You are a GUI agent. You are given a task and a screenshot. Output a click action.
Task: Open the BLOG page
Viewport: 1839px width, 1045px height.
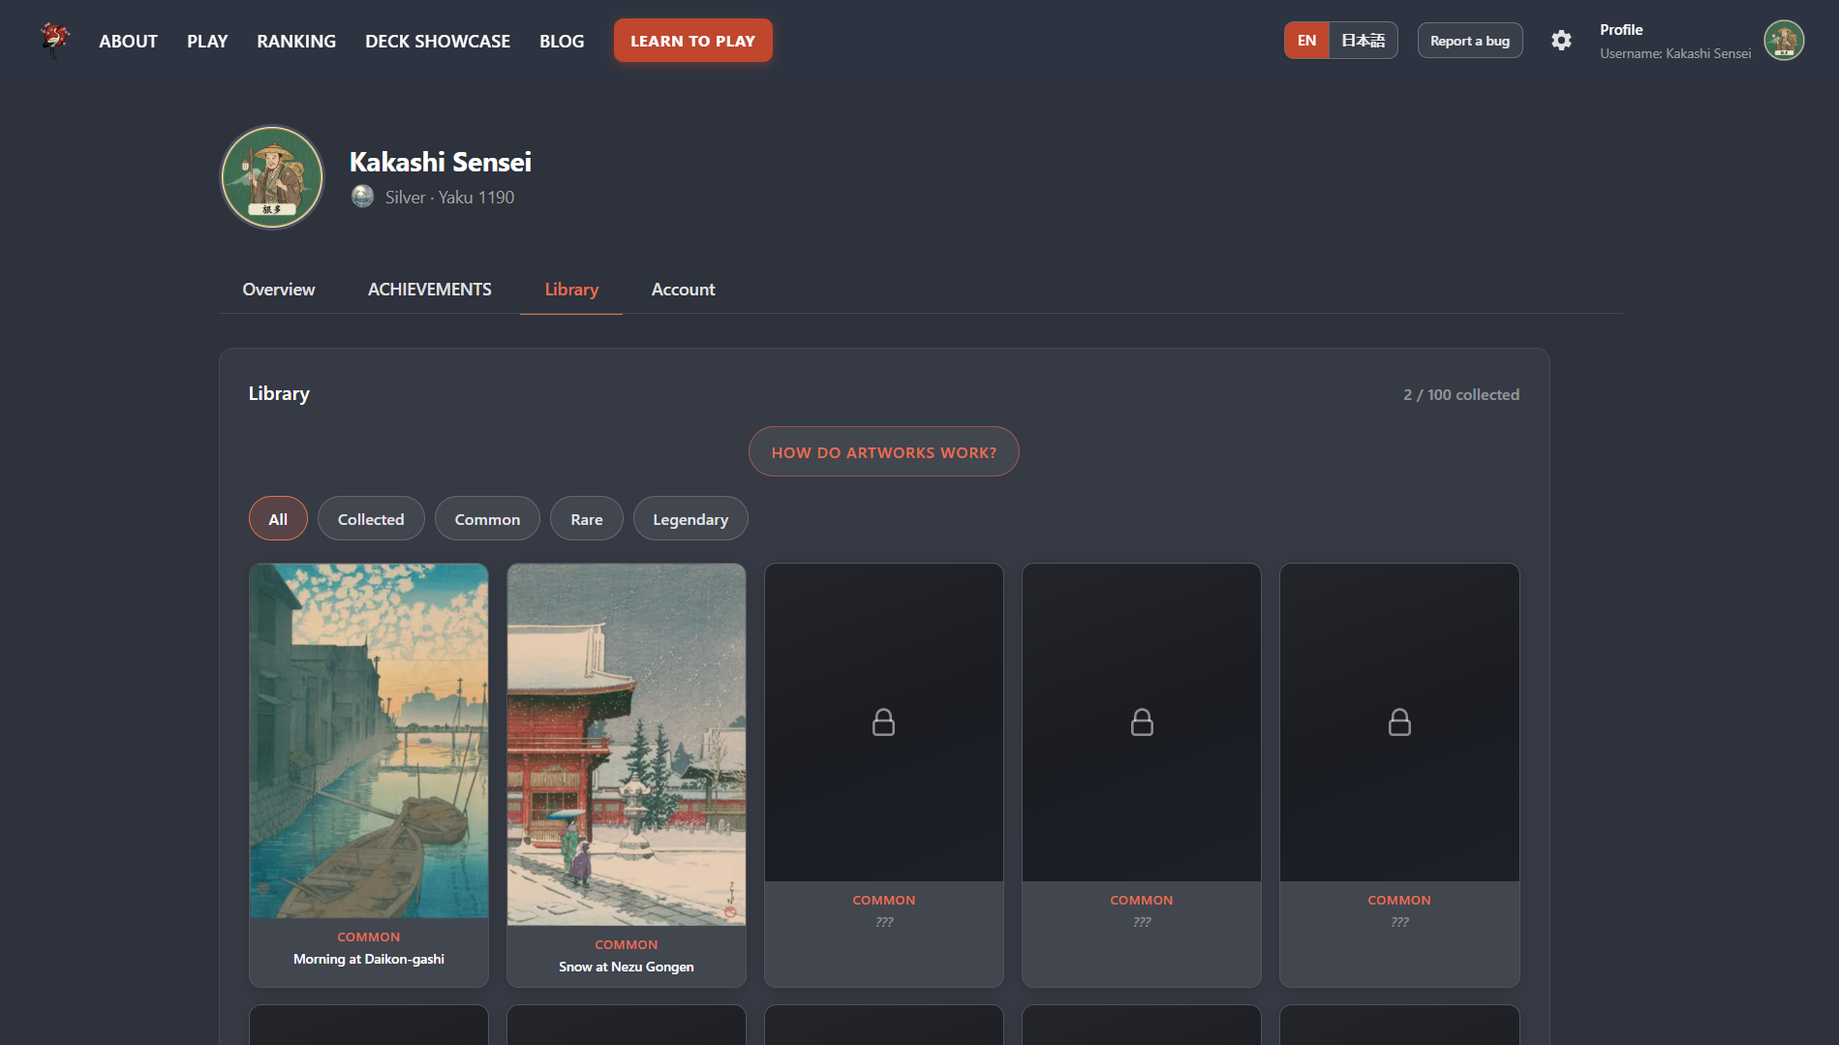(562, 41)
